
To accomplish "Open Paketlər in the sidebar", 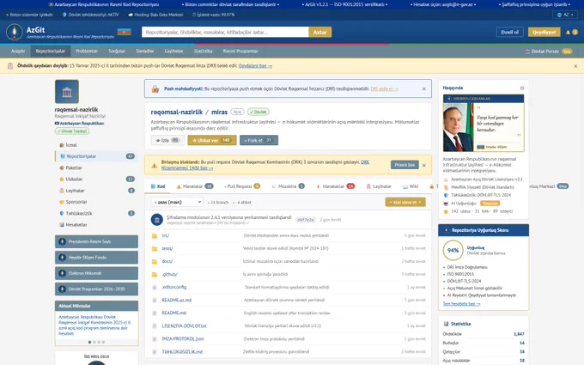I will tap(96, 167).
